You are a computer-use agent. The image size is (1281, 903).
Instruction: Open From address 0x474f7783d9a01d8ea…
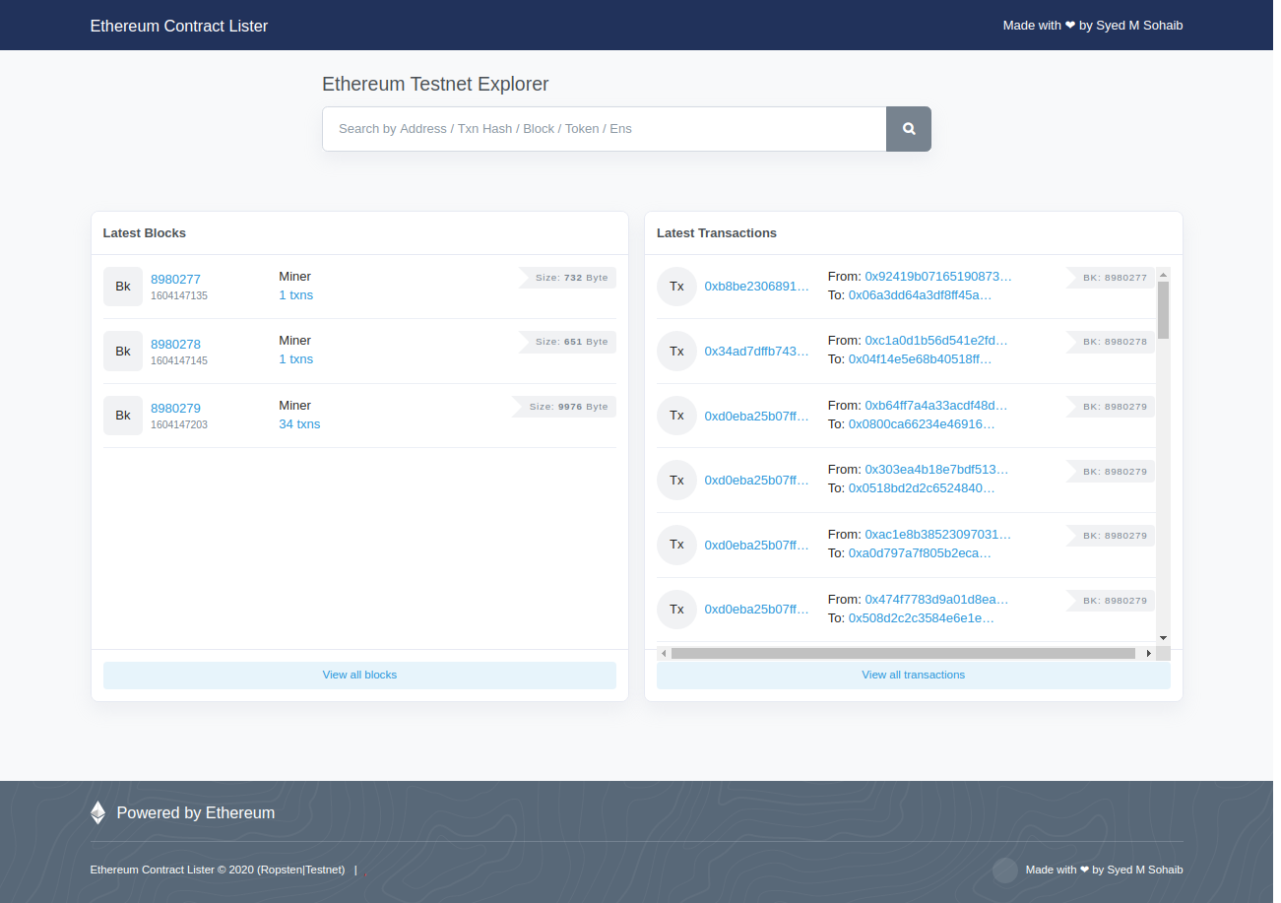point(936,599)
